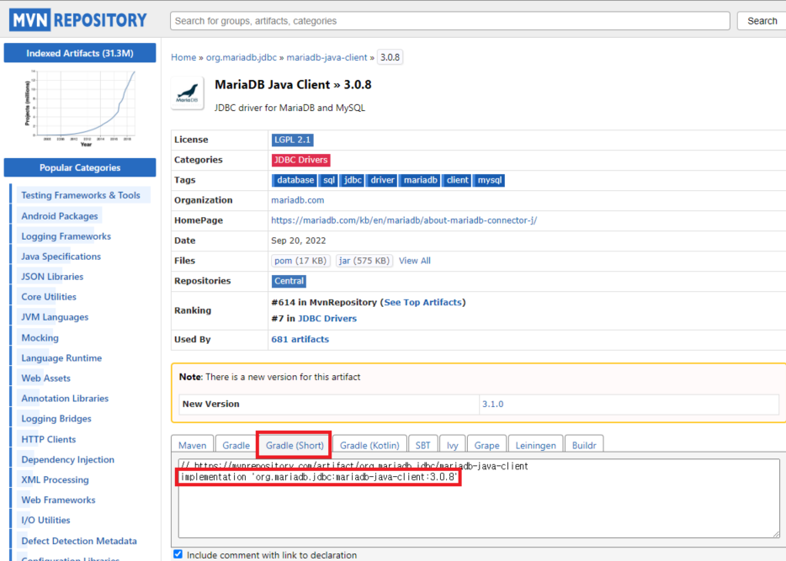Open org.mariadb.jdbc breadcrumb link
This screenshot has width=786, height=561.
click(242, 57)
